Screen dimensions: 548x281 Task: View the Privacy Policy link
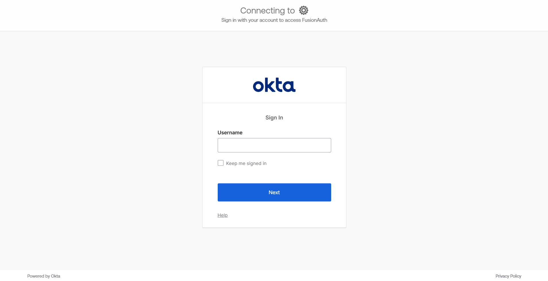508,276
